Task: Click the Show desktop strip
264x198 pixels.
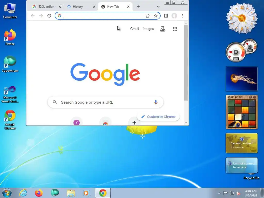Action: point(262,193)
